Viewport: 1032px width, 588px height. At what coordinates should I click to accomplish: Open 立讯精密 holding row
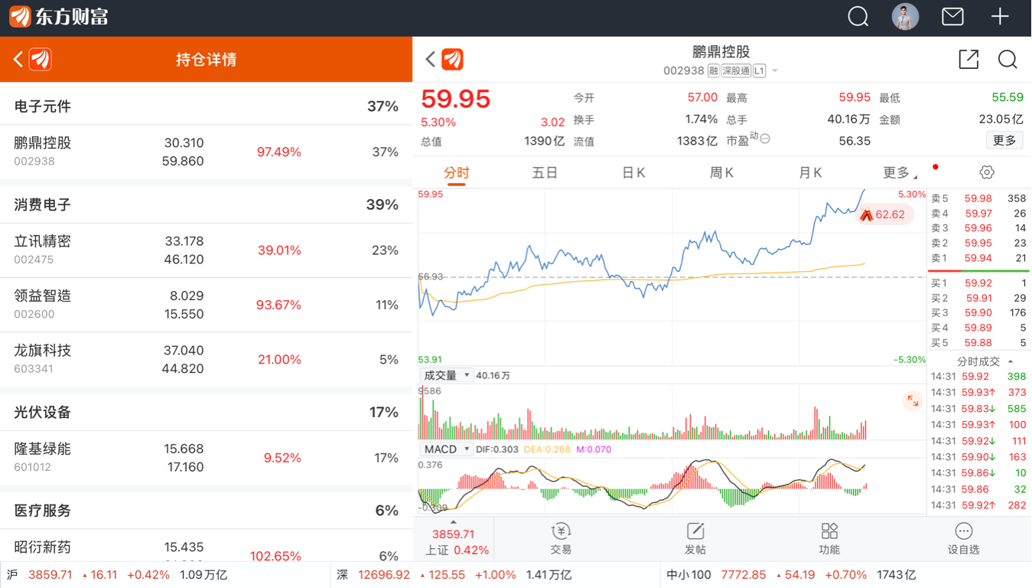click(x=207, y=250)
